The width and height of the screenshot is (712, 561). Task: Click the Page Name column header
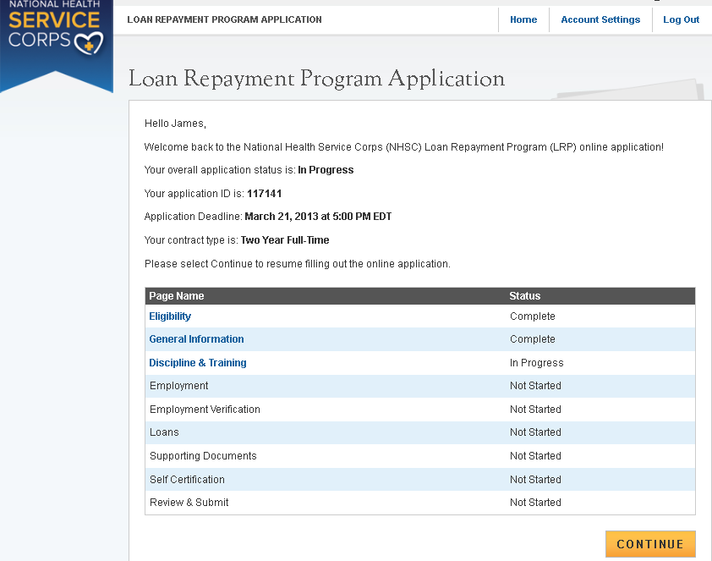[176, 296]
